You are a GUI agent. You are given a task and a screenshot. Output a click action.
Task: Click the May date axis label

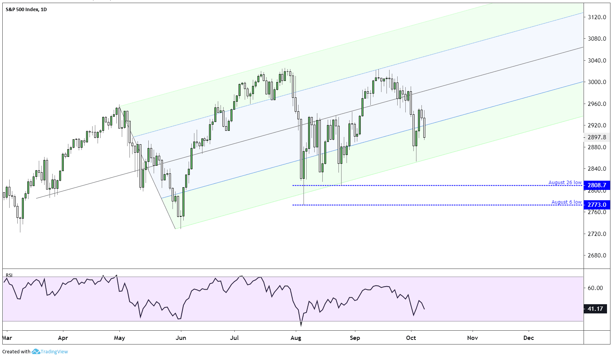[119, 338]
